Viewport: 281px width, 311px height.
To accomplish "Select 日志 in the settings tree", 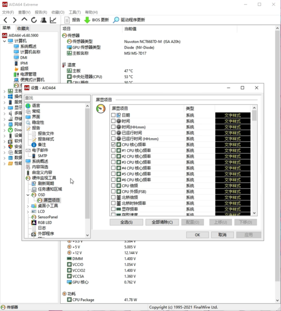I will [x=42, y=228].
